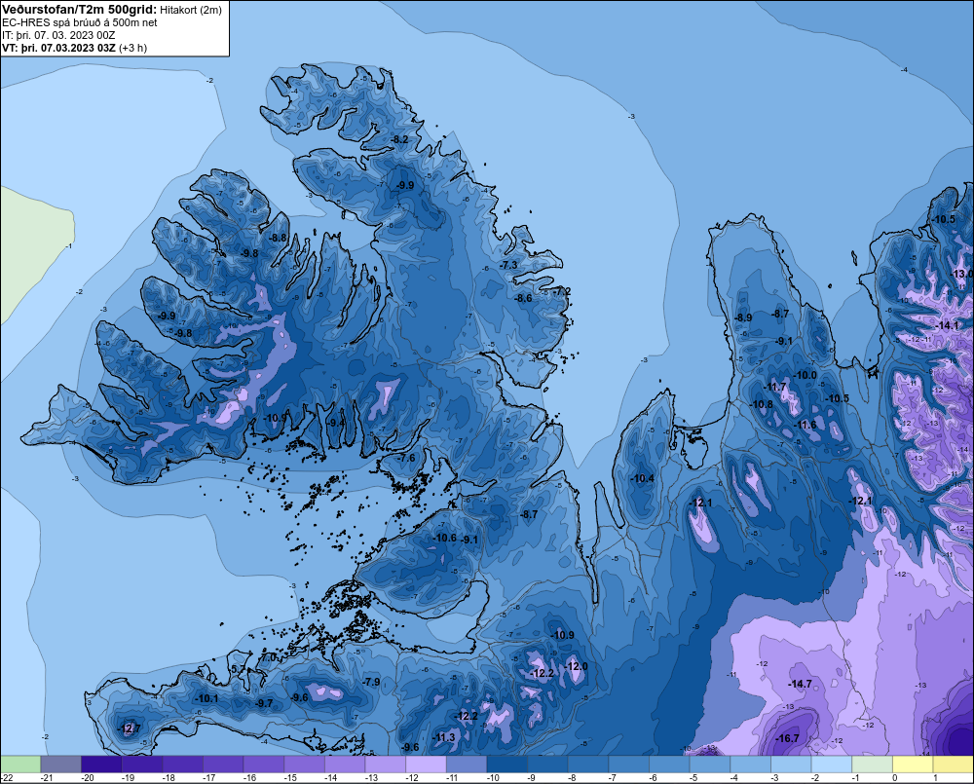Click the -10.1 temperature label
This screenshot has height=784, width=974.
click(206, 698)
